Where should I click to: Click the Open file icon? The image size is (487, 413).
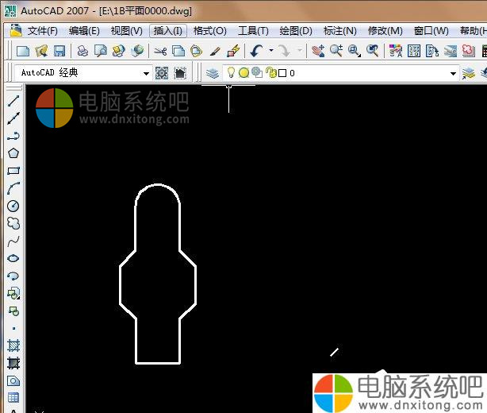tap(41, 51)
